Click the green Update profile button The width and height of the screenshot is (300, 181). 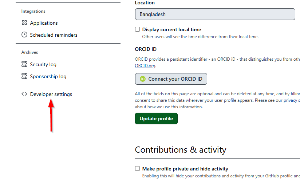point(156,118)
